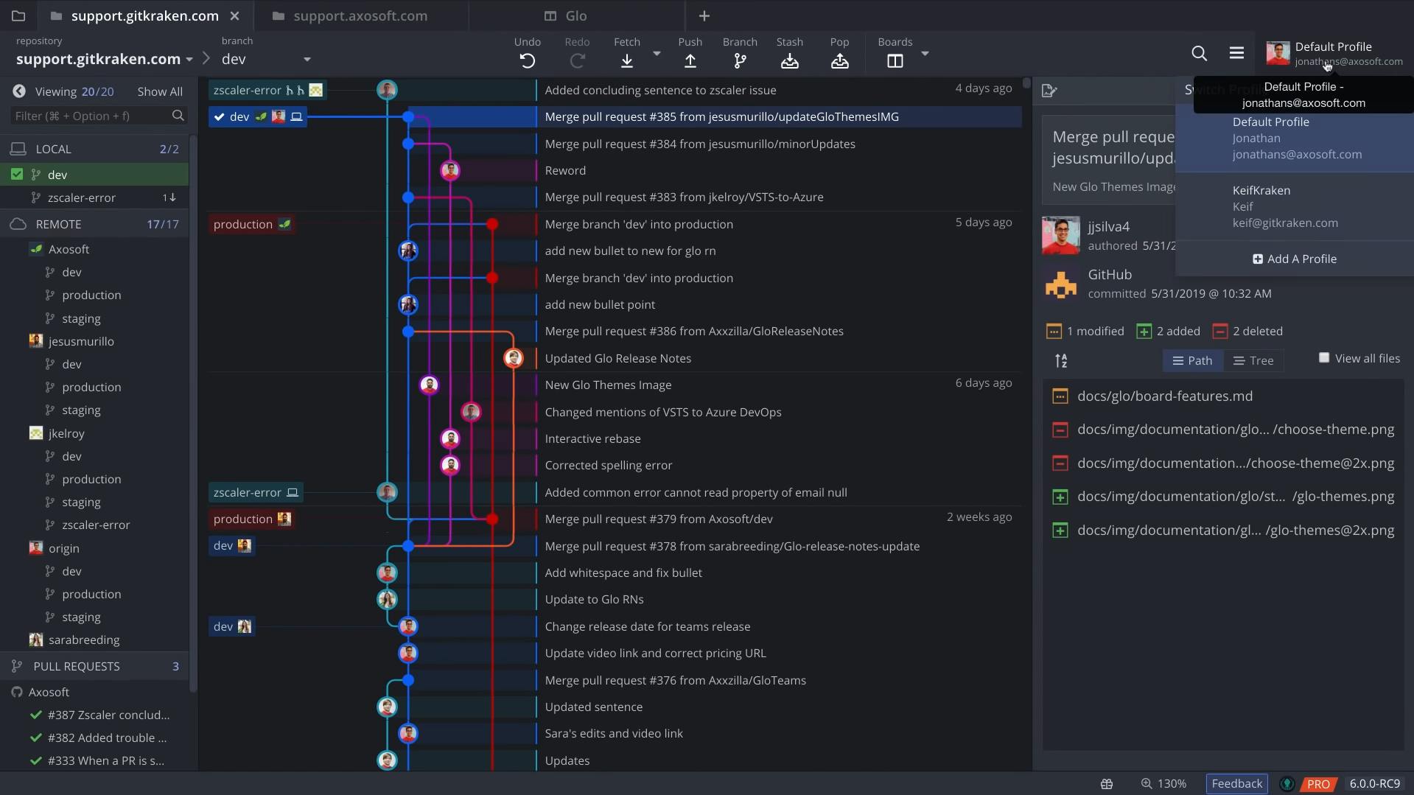Open the search magnifier in toolbar
Viewport: 1414px width, 795px height.
click(x=1200, y=53)
